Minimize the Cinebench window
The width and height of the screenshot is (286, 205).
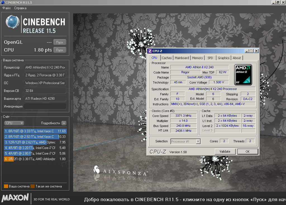pyautogui.click(x=273, y=2)
